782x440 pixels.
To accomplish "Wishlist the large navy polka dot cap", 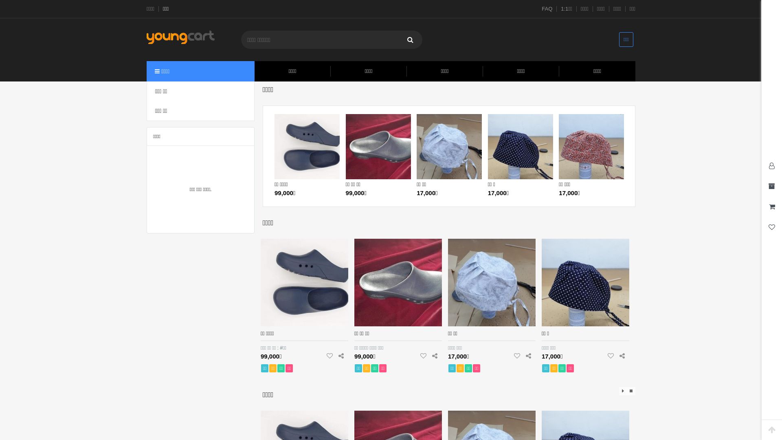I will [x=611, y=356].
